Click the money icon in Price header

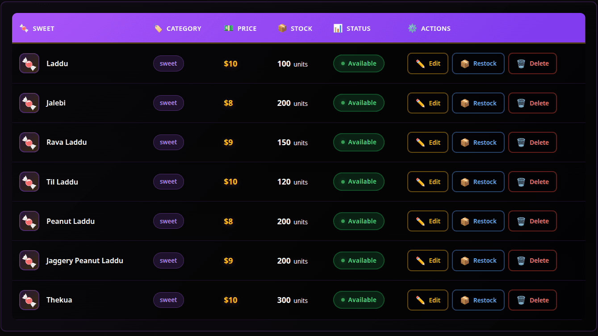pos(229,29)
